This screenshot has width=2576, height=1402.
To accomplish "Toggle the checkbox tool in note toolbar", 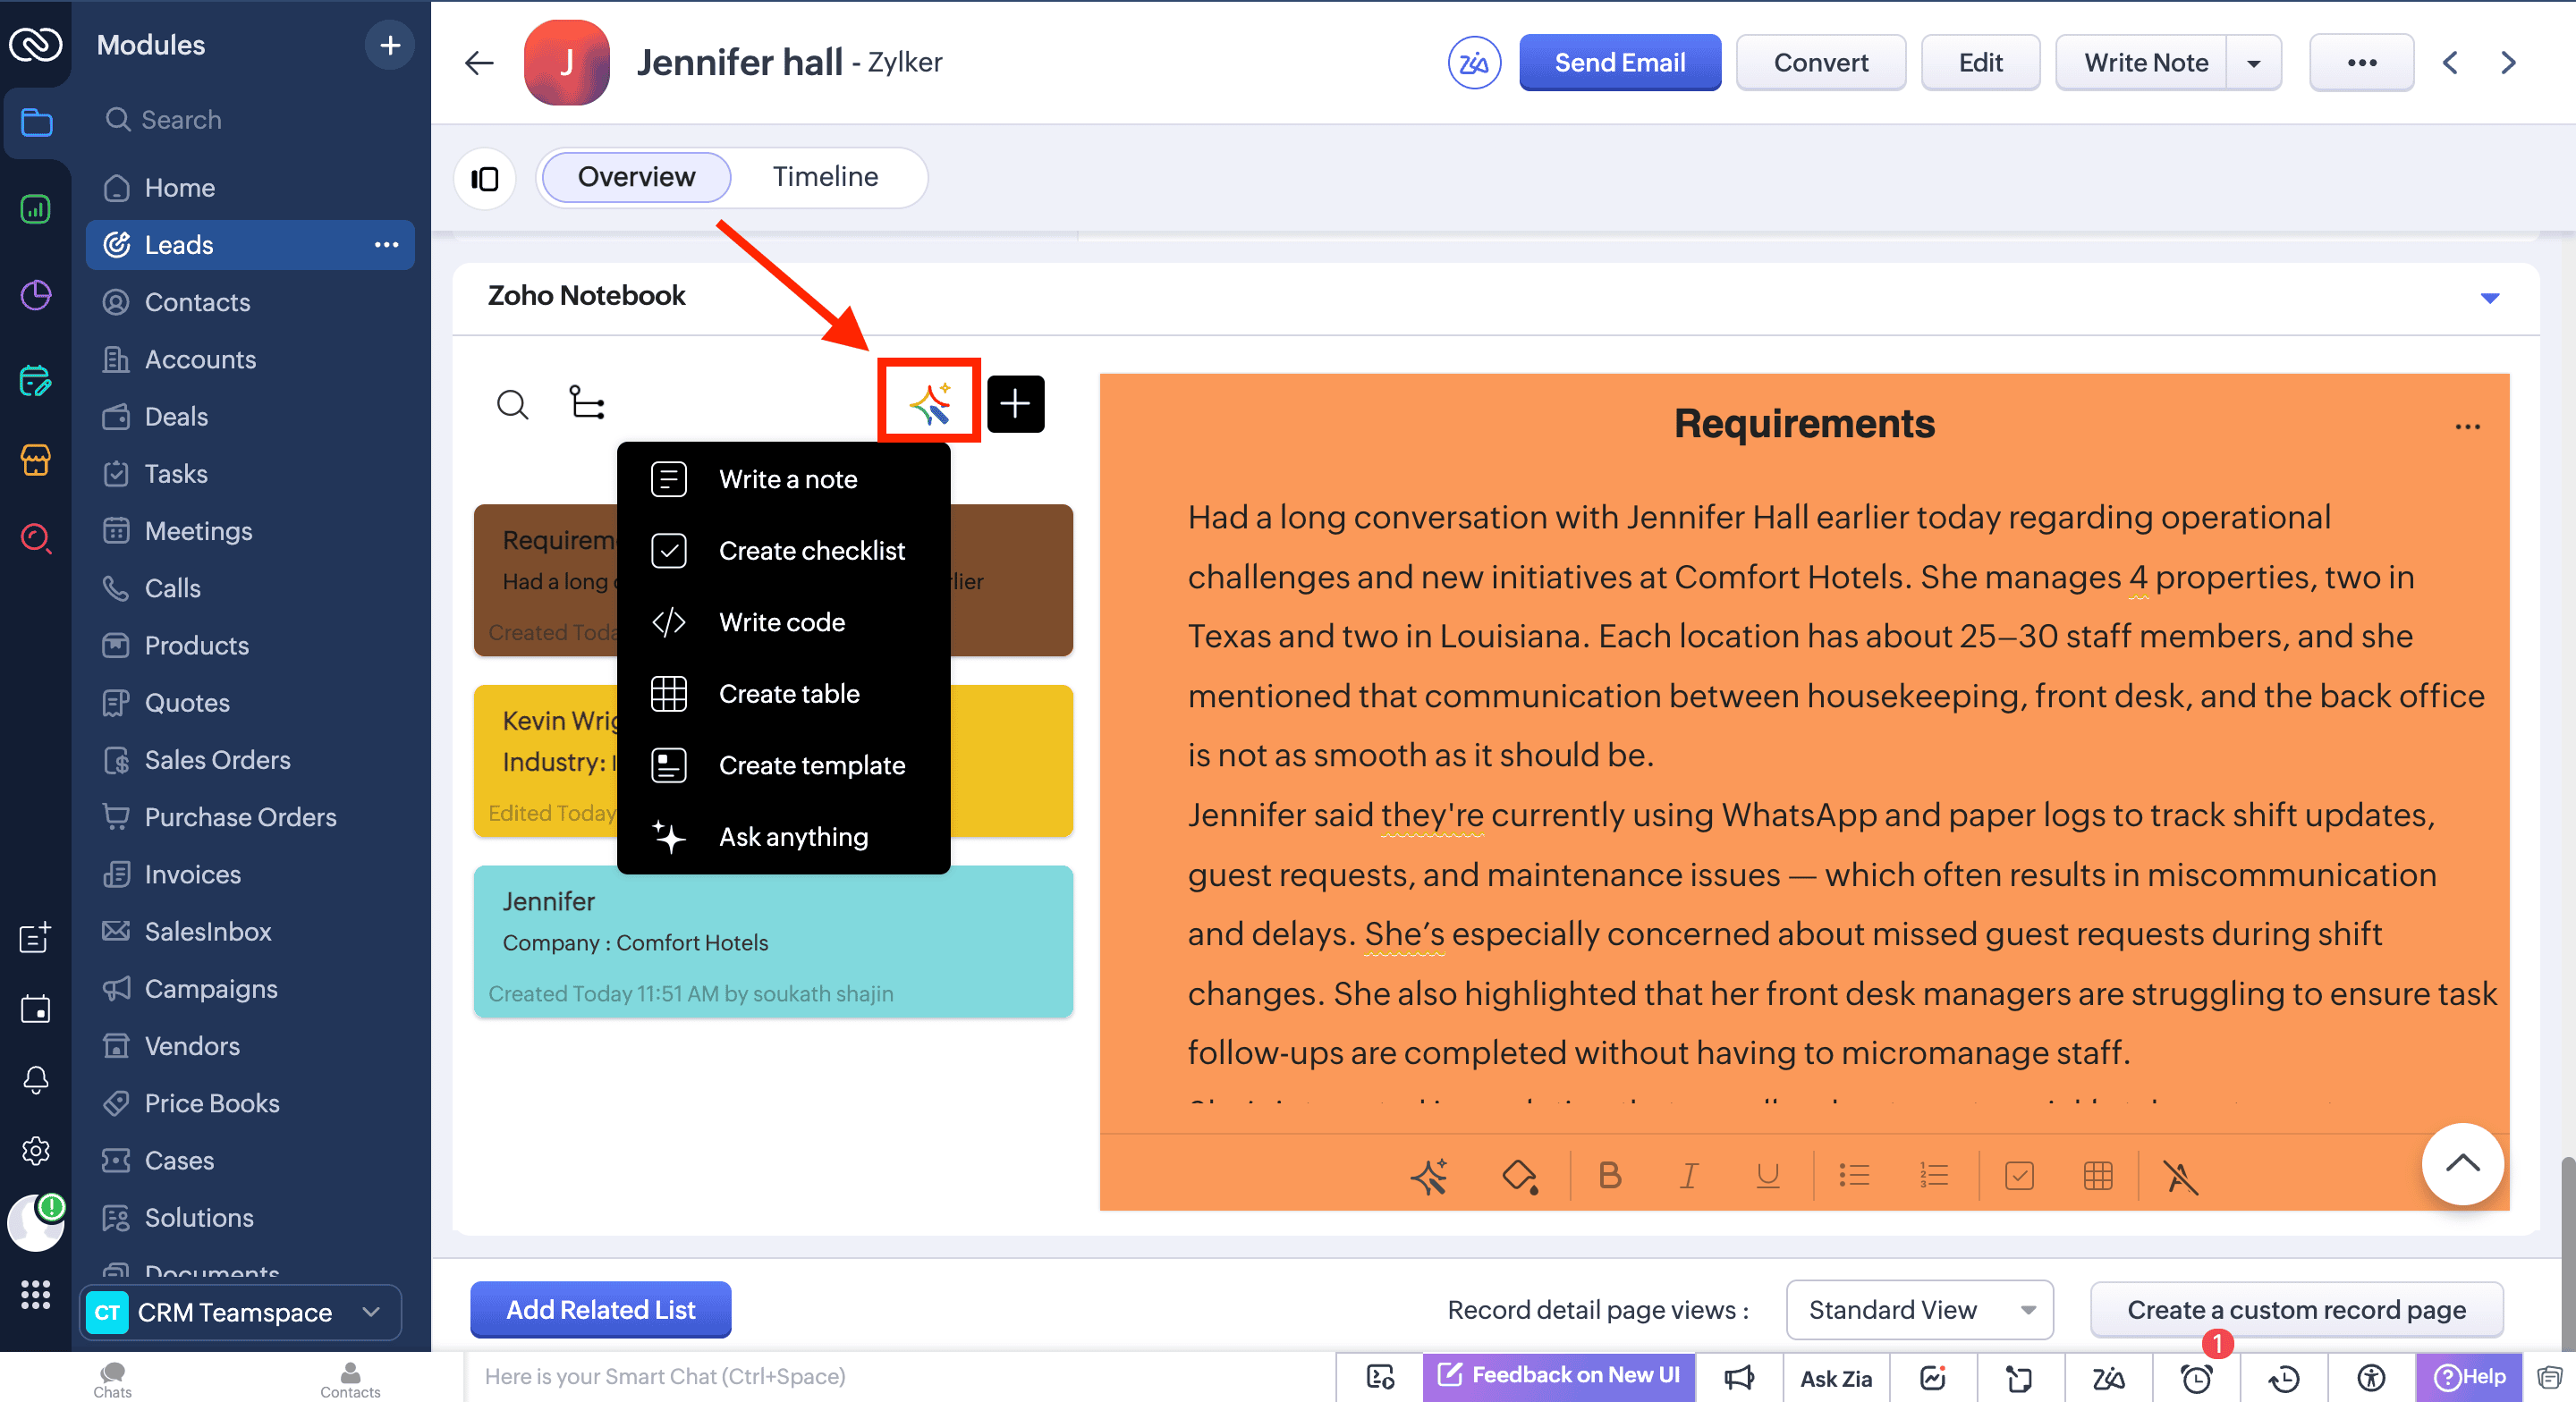I will pos(2018,1176).
